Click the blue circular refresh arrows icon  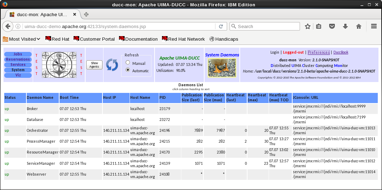pos(112,65)
